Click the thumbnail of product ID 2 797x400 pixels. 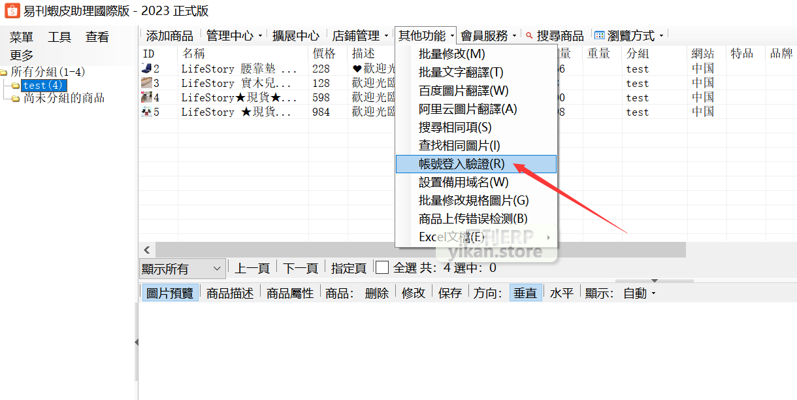(x=147, y=69)
